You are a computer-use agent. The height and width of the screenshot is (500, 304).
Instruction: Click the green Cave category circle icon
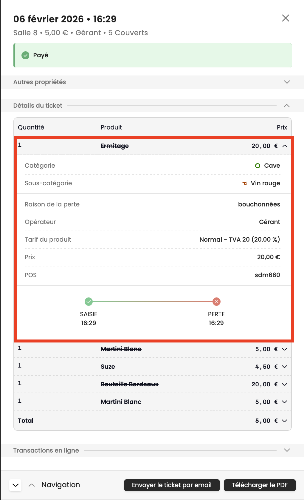pyautogui.click(x=258, y=166)
